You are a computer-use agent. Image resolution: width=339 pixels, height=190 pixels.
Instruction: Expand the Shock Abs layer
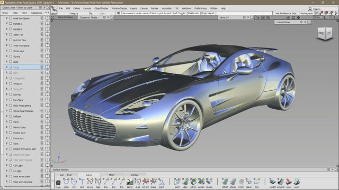pyautogui.click(x=6, y=51)
